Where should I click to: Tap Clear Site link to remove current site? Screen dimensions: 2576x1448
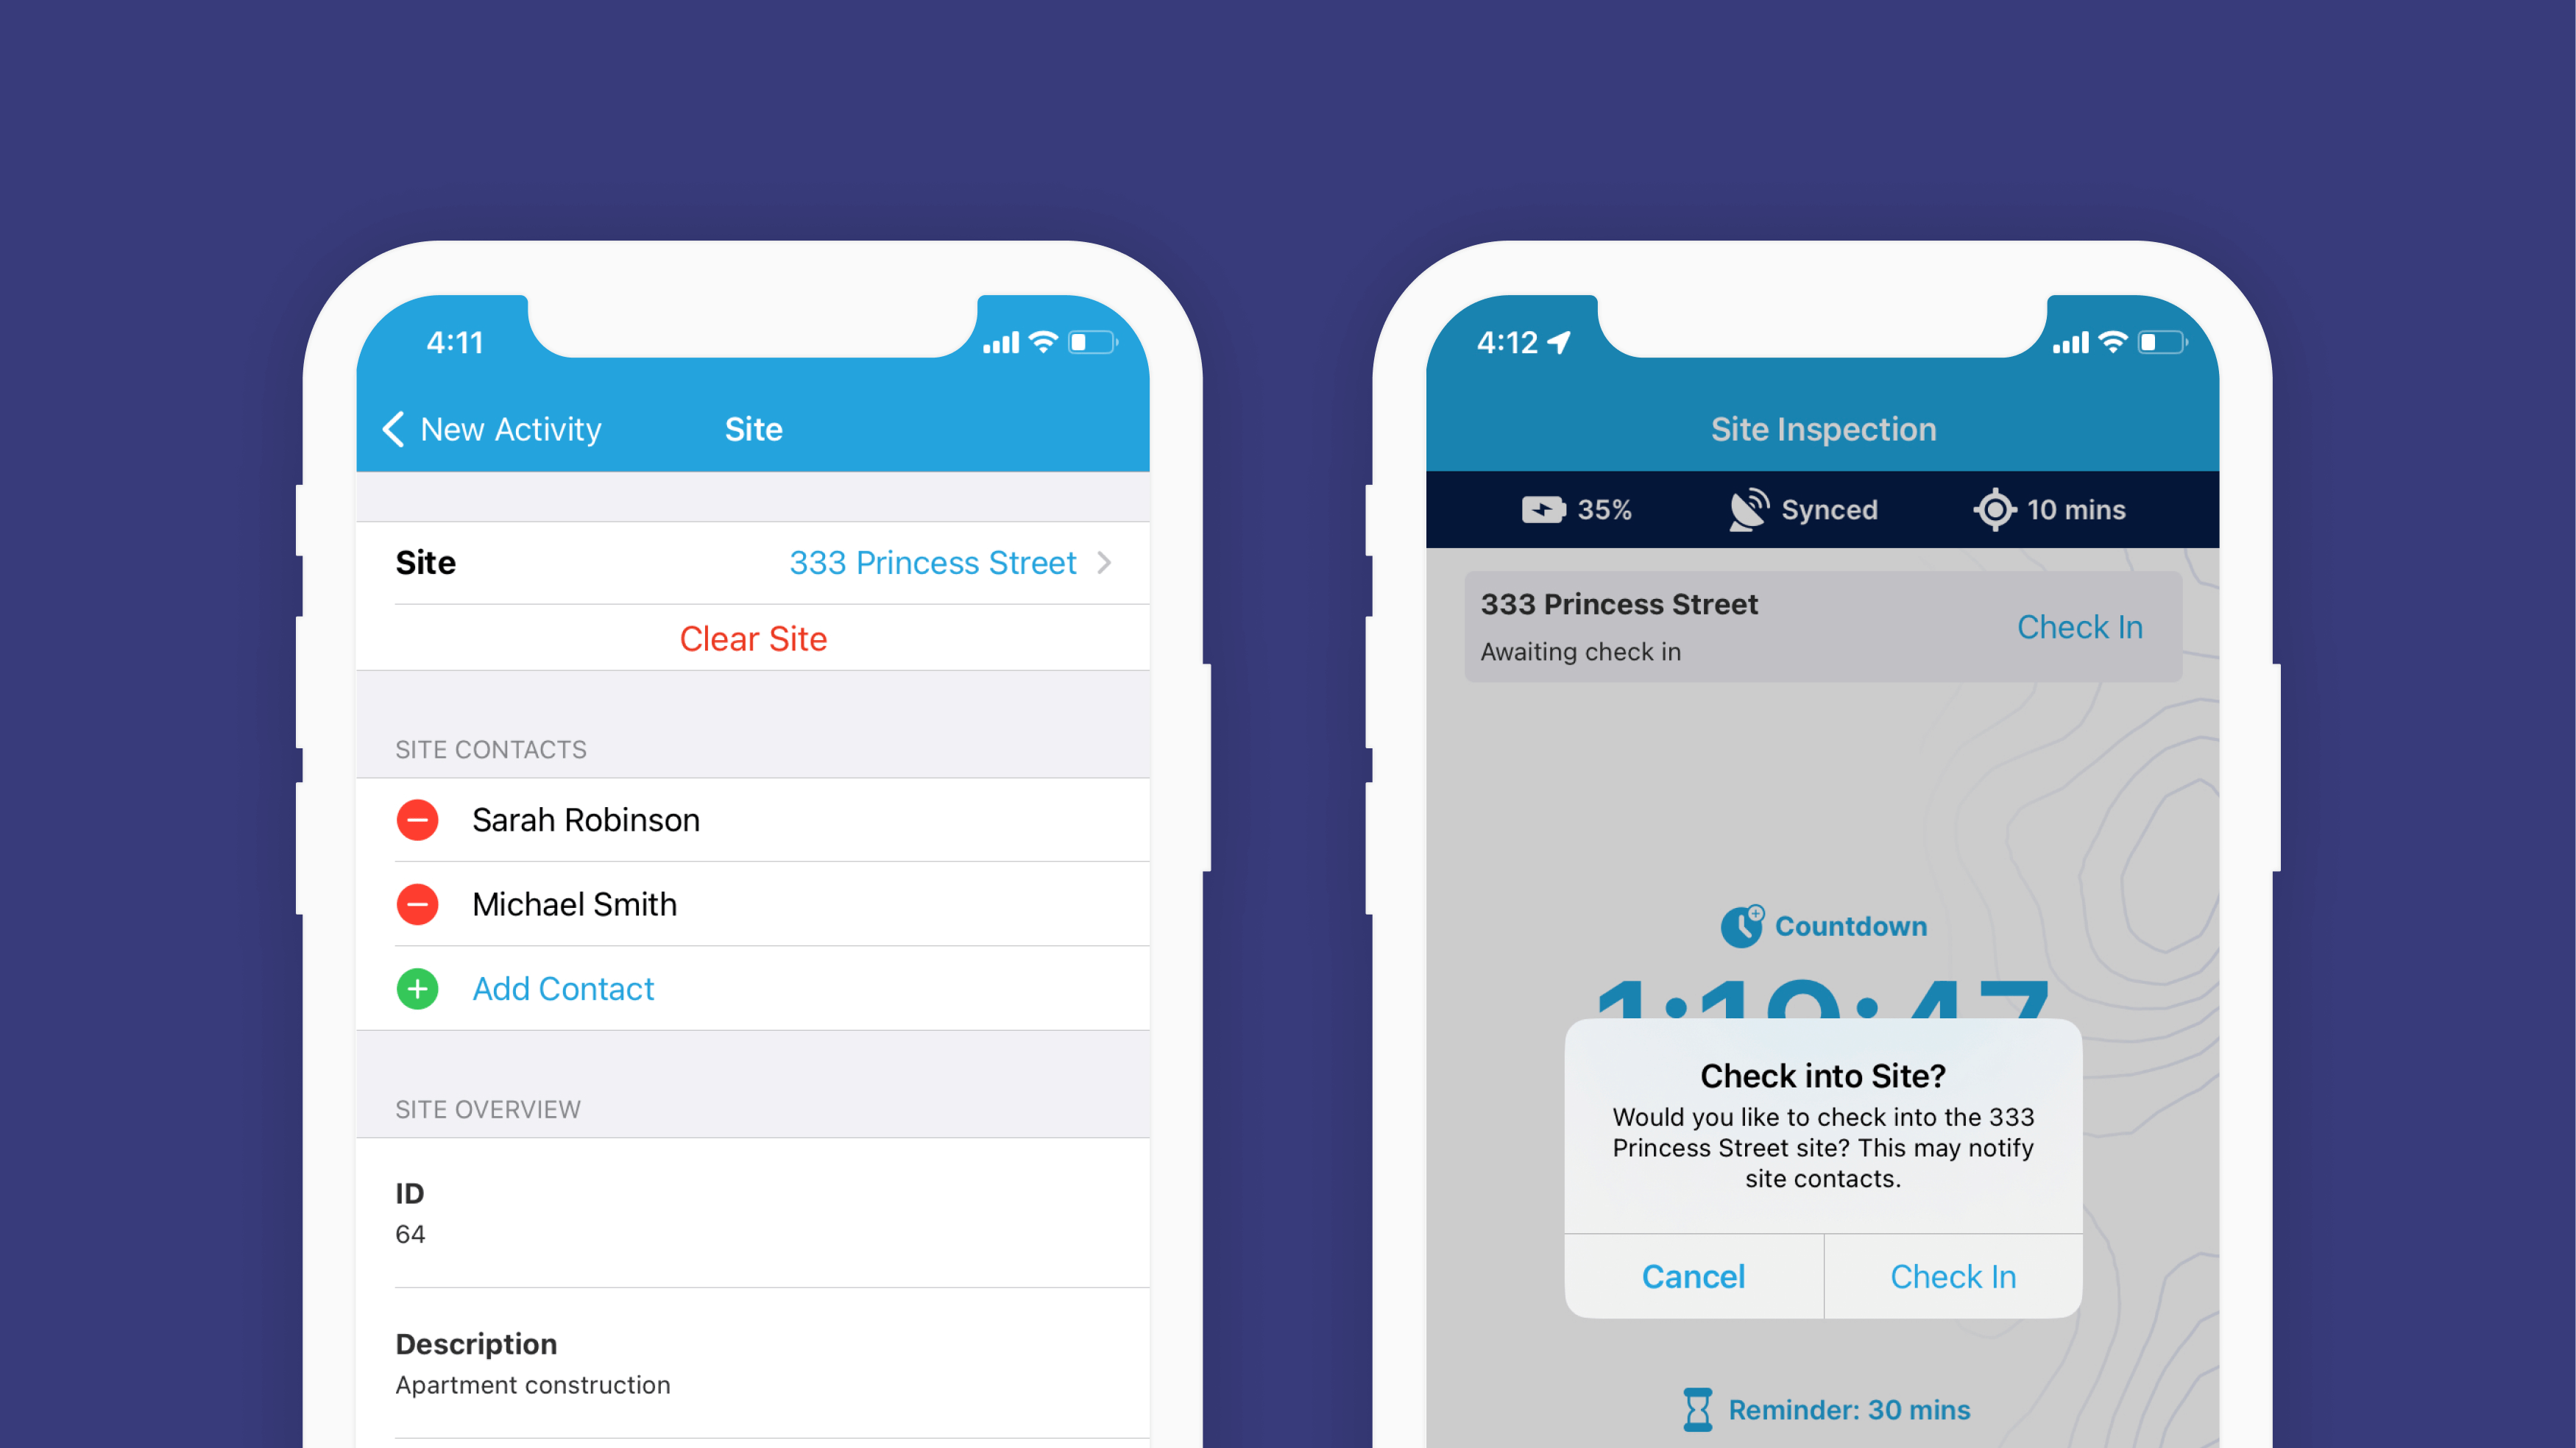coord(752,638)
